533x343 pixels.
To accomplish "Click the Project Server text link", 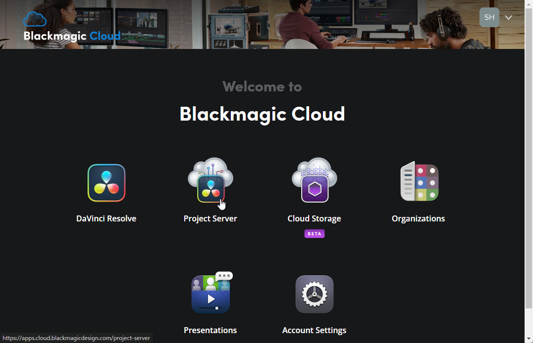I will (210, 218).
